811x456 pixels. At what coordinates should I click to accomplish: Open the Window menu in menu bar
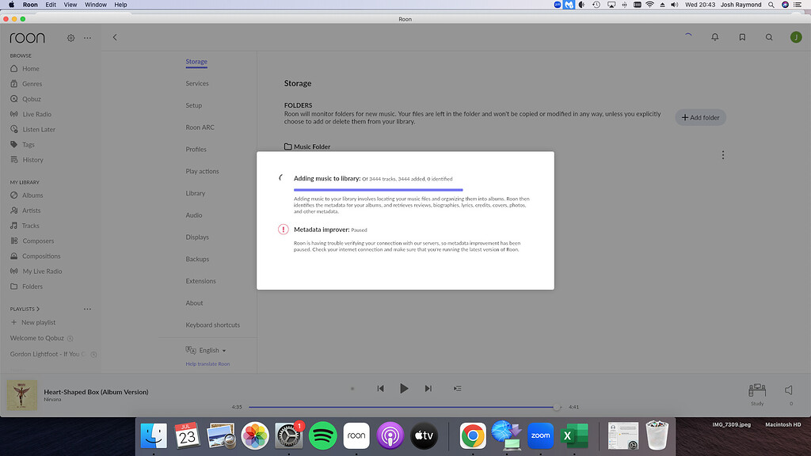[95, 4]
